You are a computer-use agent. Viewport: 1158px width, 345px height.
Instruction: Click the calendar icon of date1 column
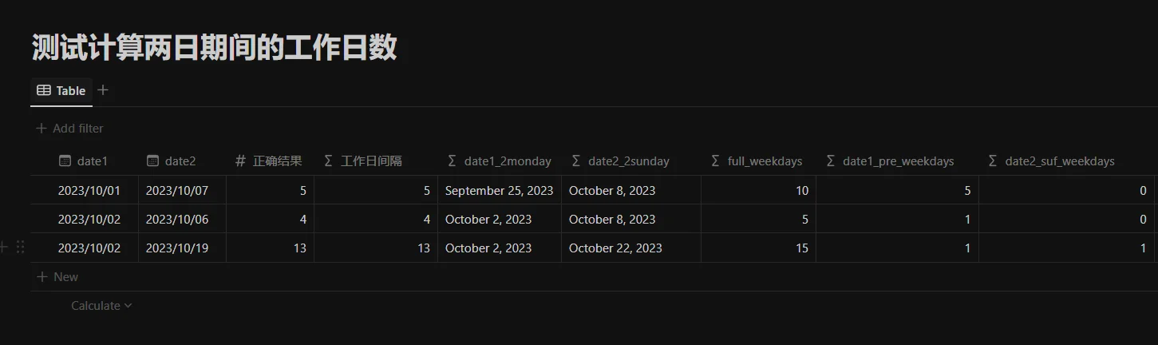[x=65, y=161]
